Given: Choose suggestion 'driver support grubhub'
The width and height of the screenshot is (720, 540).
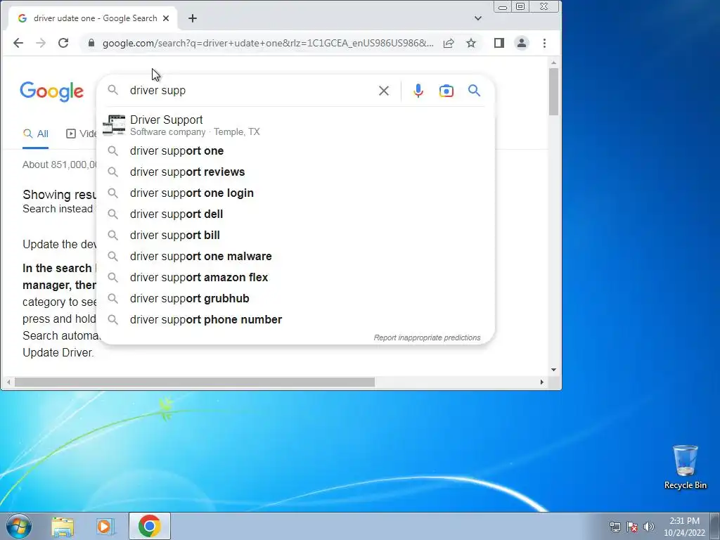Looking at the screenshot, I should pos(296,299).
